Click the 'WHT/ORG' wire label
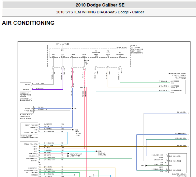196x177 pixels. click(47, 155)
